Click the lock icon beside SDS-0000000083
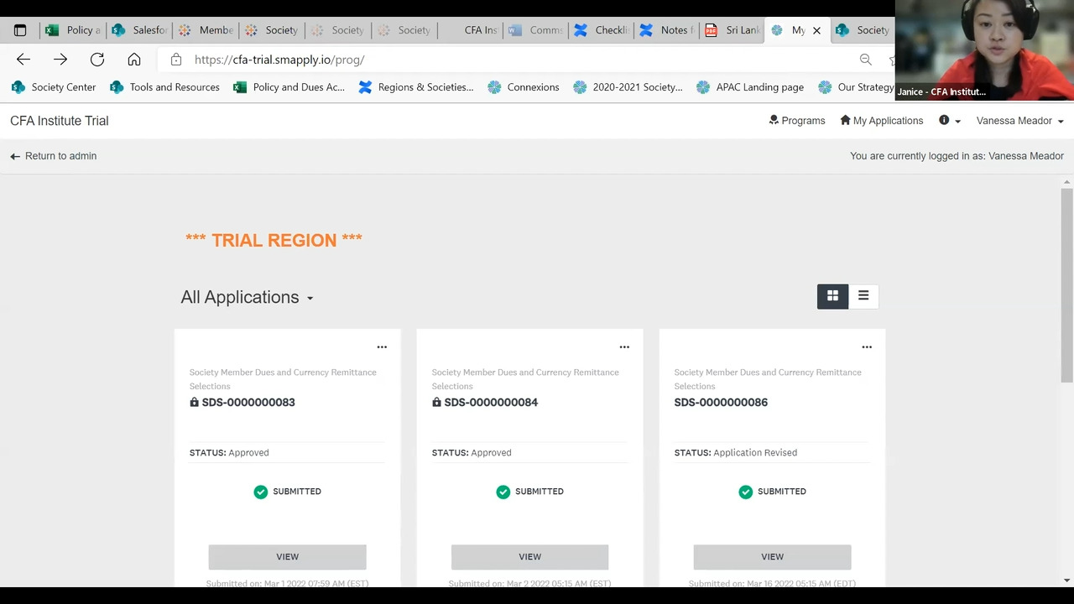1074x604 pixels. point(194,402)
